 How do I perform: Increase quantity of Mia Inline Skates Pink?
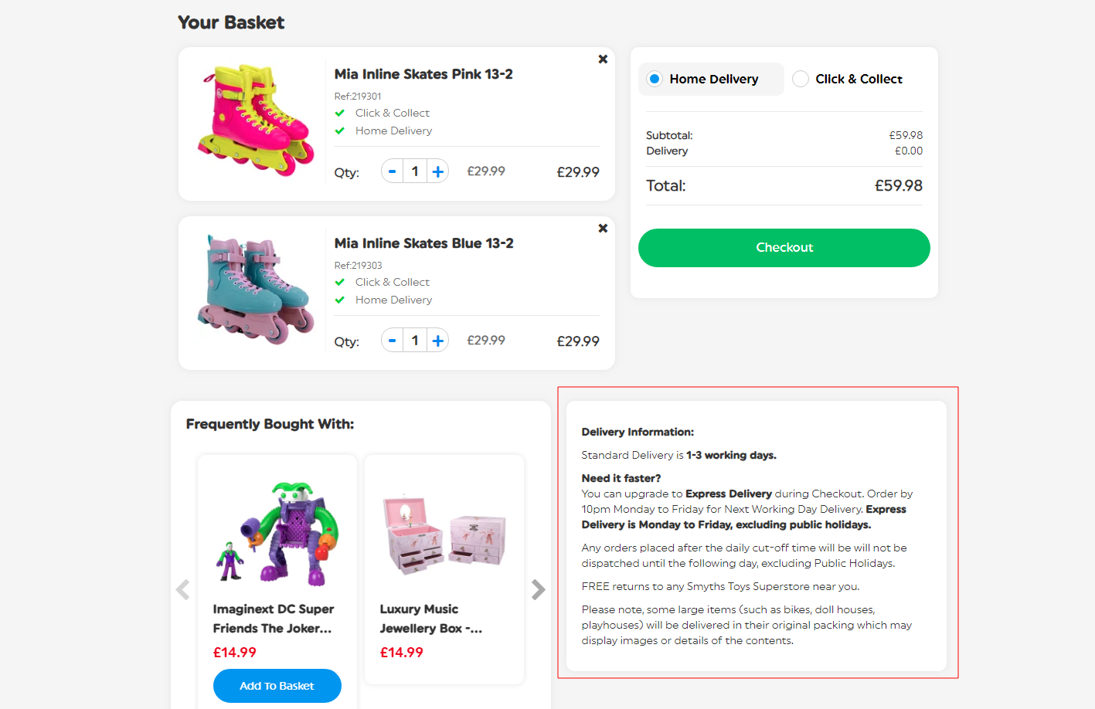point(437,171)
